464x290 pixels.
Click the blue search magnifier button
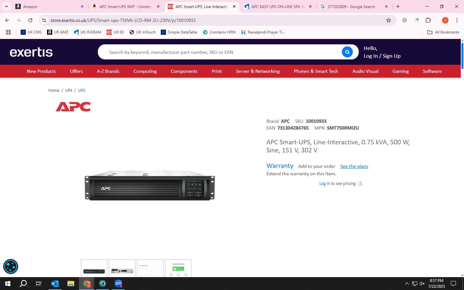coord(347,52)
